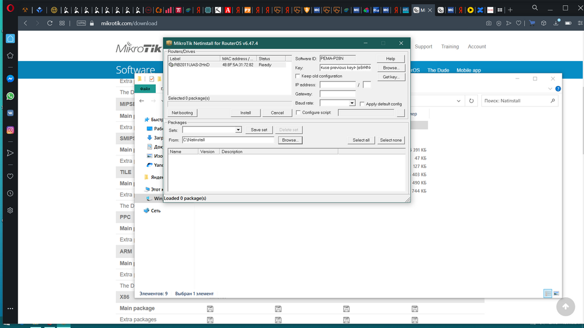Image resolution: width=584 pixels, height=328 pixels.
Task: Open the Файл tab in Explorer
Action: point(145,88)
